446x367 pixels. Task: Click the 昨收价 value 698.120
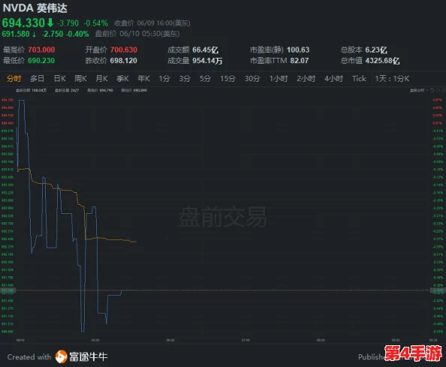[123, 61]
